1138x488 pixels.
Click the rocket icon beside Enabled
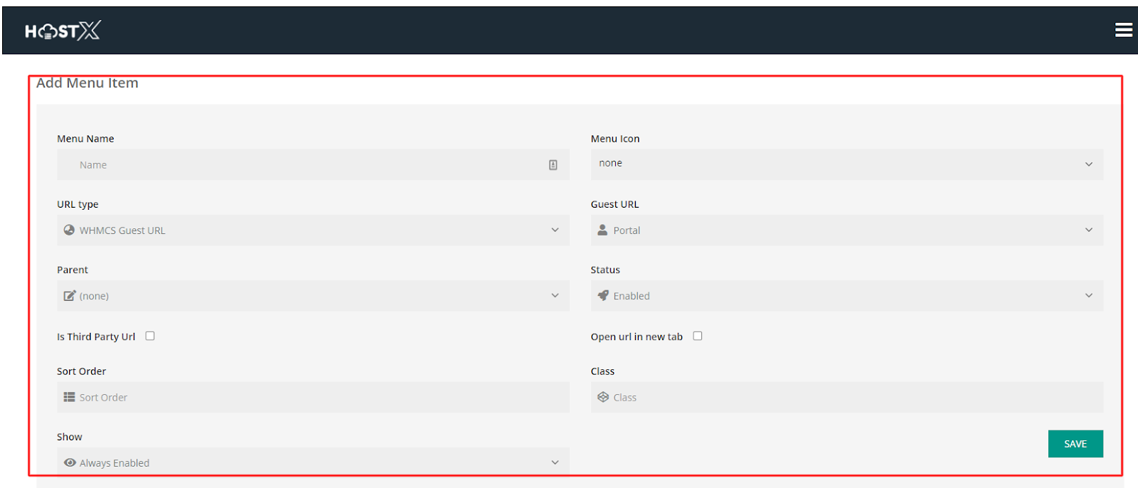603,295
